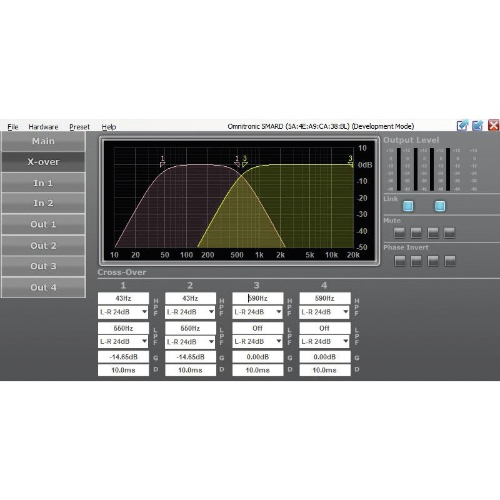The image size is (500, 500).
Task: Click channel 1 gain field -14.65dB
Action: 123,357
